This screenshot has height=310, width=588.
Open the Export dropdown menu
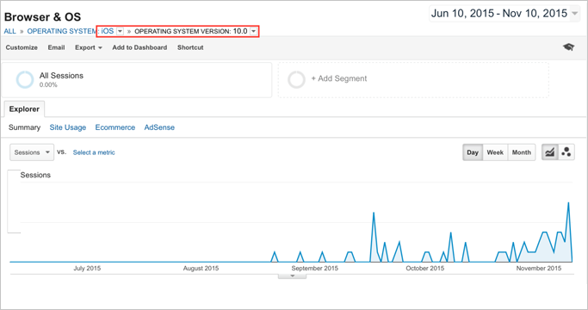click(89, 47)
